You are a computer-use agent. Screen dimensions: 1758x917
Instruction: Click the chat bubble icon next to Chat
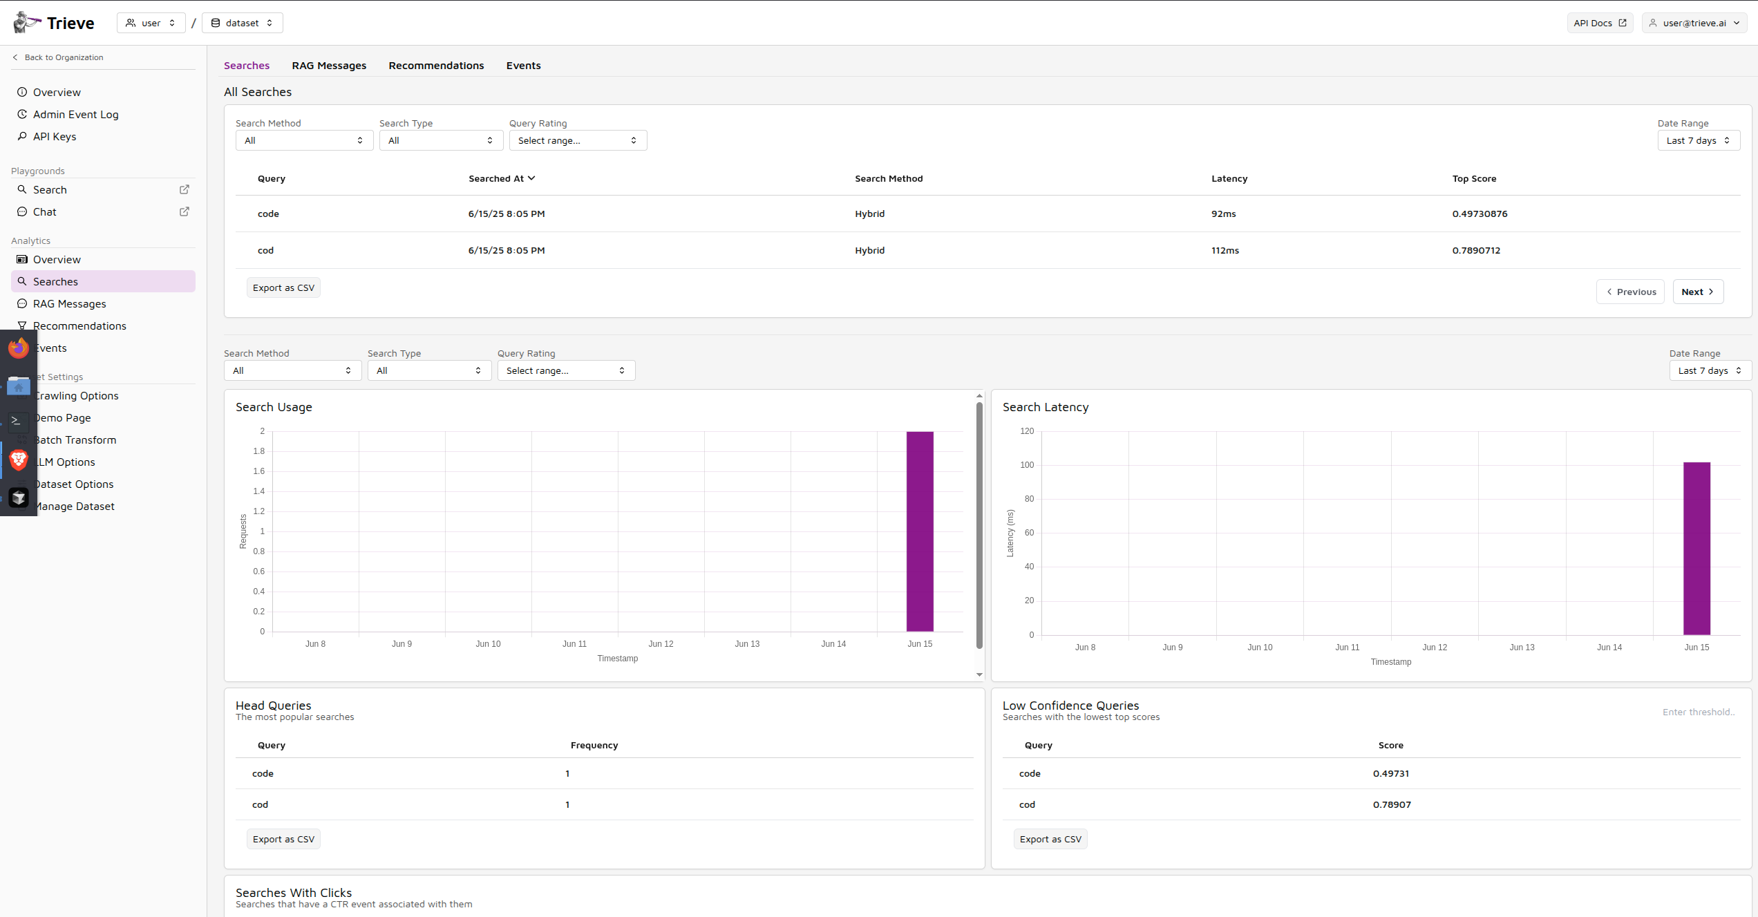point(22,211)
